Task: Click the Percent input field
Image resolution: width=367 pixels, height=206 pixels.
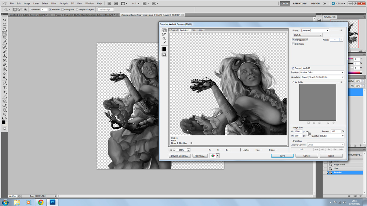Action: (336, 131)
